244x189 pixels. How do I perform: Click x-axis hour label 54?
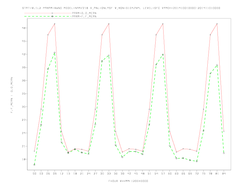156,174
